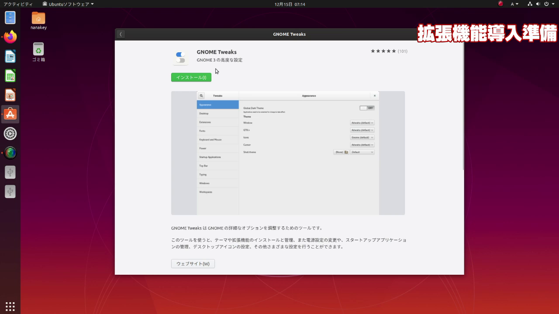
Task: Open the ウェブサイト(W) website button
Action: (193, 264)
